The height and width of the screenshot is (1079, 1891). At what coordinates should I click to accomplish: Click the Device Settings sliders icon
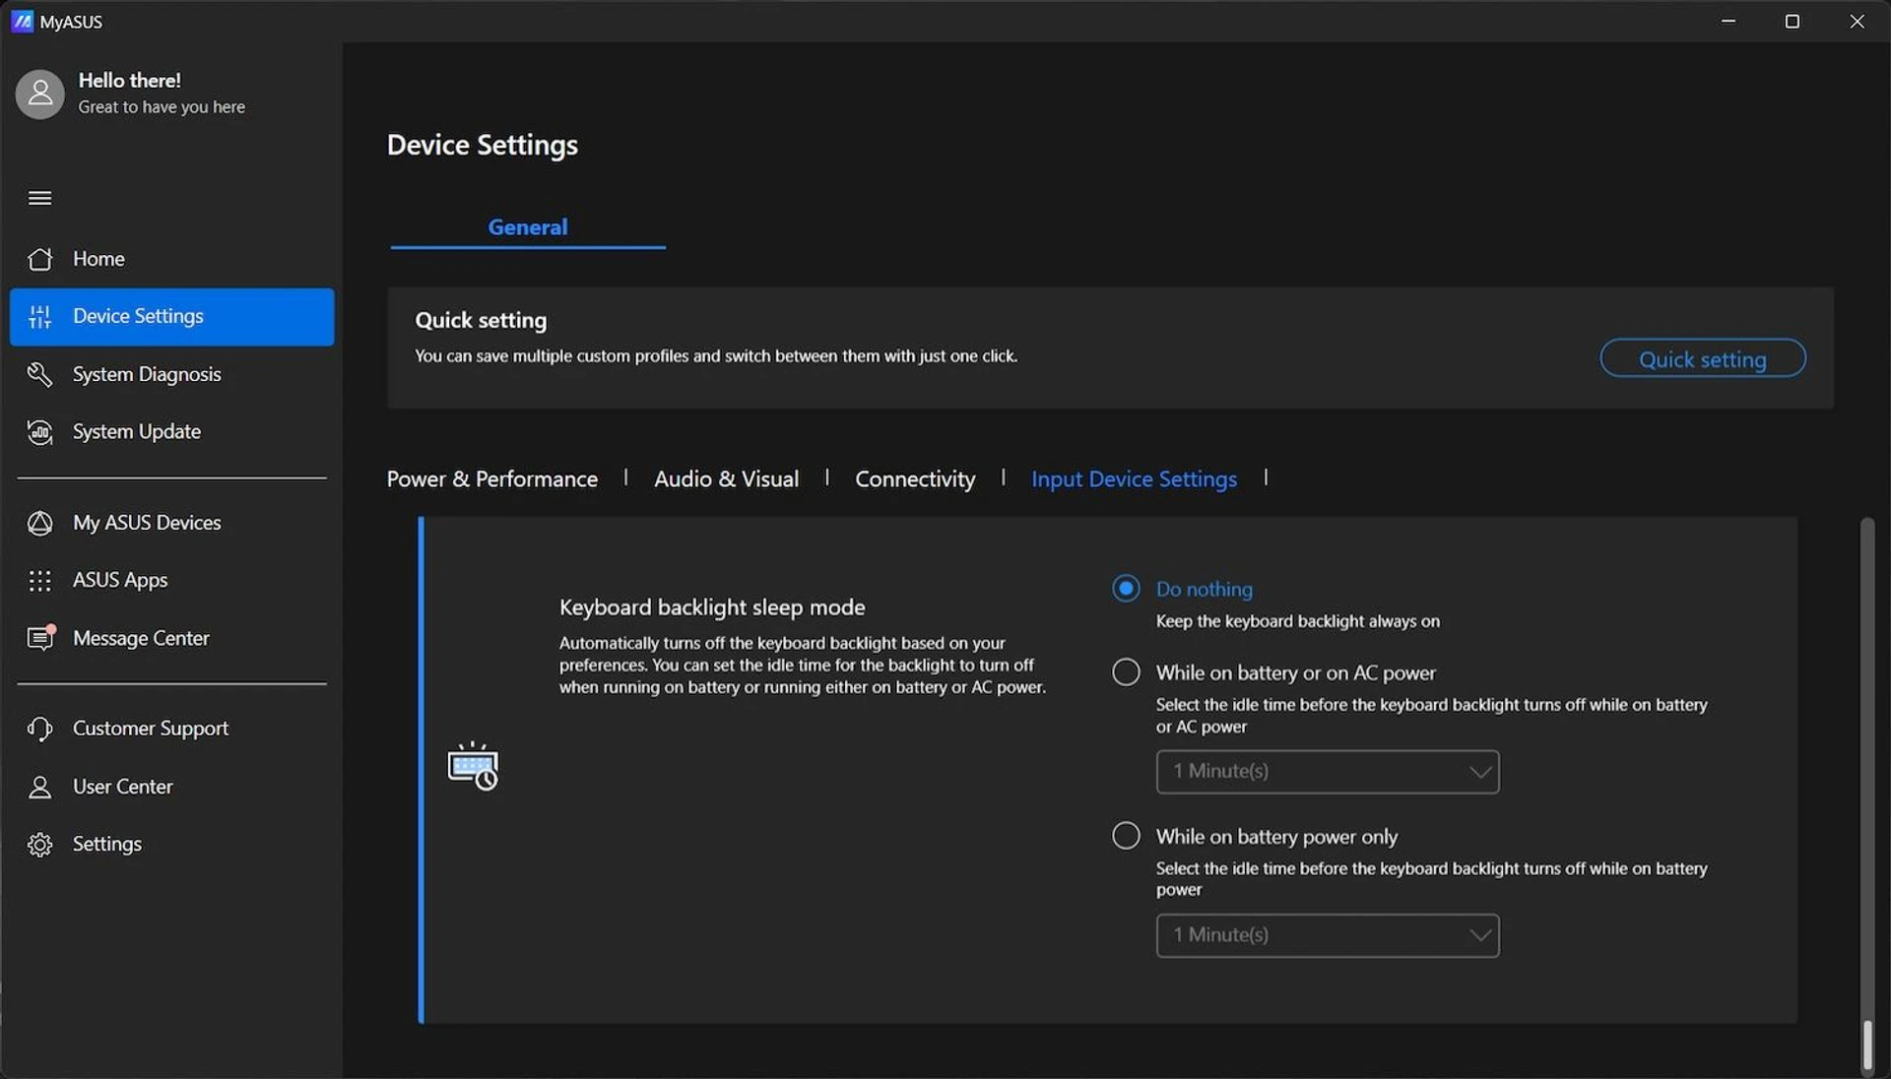[x=40, y=316]
